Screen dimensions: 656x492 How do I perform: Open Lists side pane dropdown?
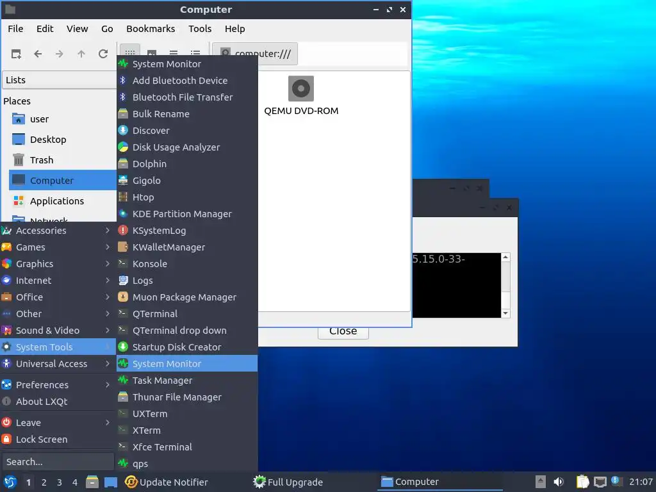pyautogui.click(x=59, y=80)
